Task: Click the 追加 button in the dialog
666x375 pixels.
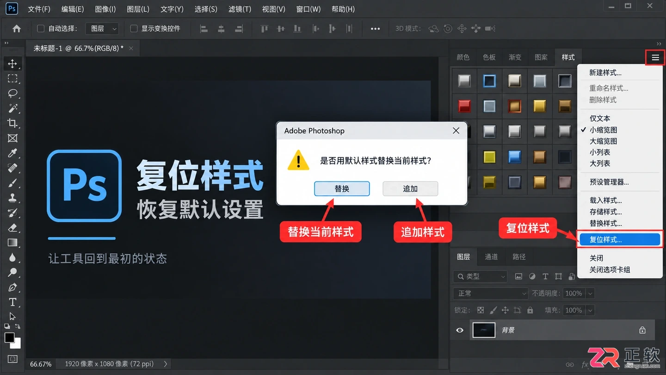Action: point(410,189)
